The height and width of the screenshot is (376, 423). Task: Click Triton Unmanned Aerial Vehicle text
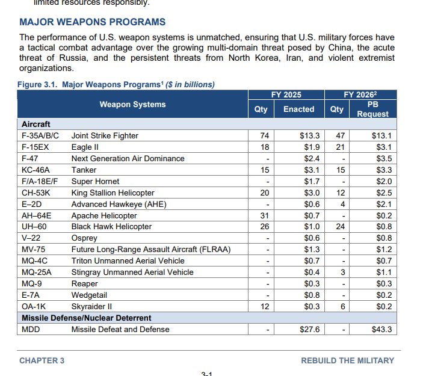[x=128, y=261]
